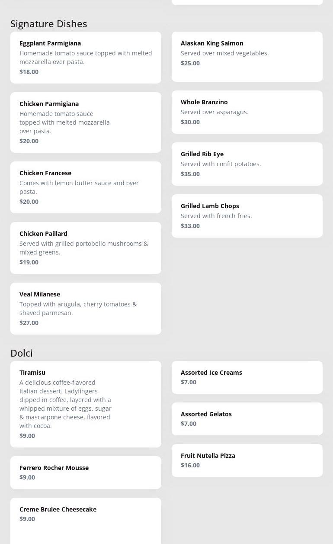Open the Chicken Parmigiana dish card
Viewport: 333px width, 544px height.
coord(86,122)
